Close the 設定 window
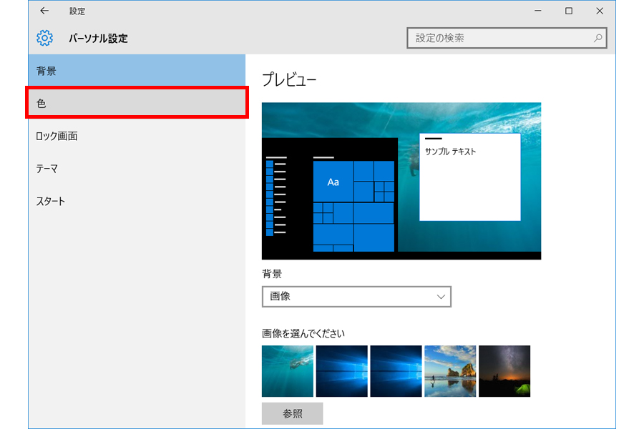 (x=600, y=11)
